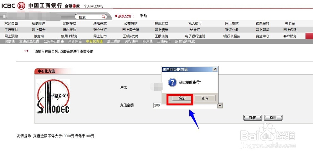Viewport: 313px width, 156px height.
Task: Open the 网上基金 menu
Action: click(x=39, y=30)
